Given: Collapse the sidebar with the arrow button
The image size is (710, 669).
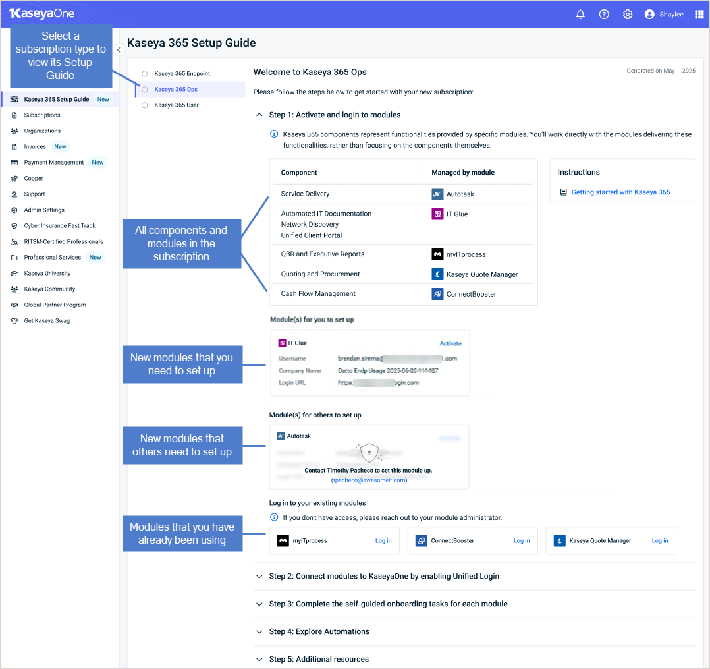Looking at the screenshot, I should [119, 50].
